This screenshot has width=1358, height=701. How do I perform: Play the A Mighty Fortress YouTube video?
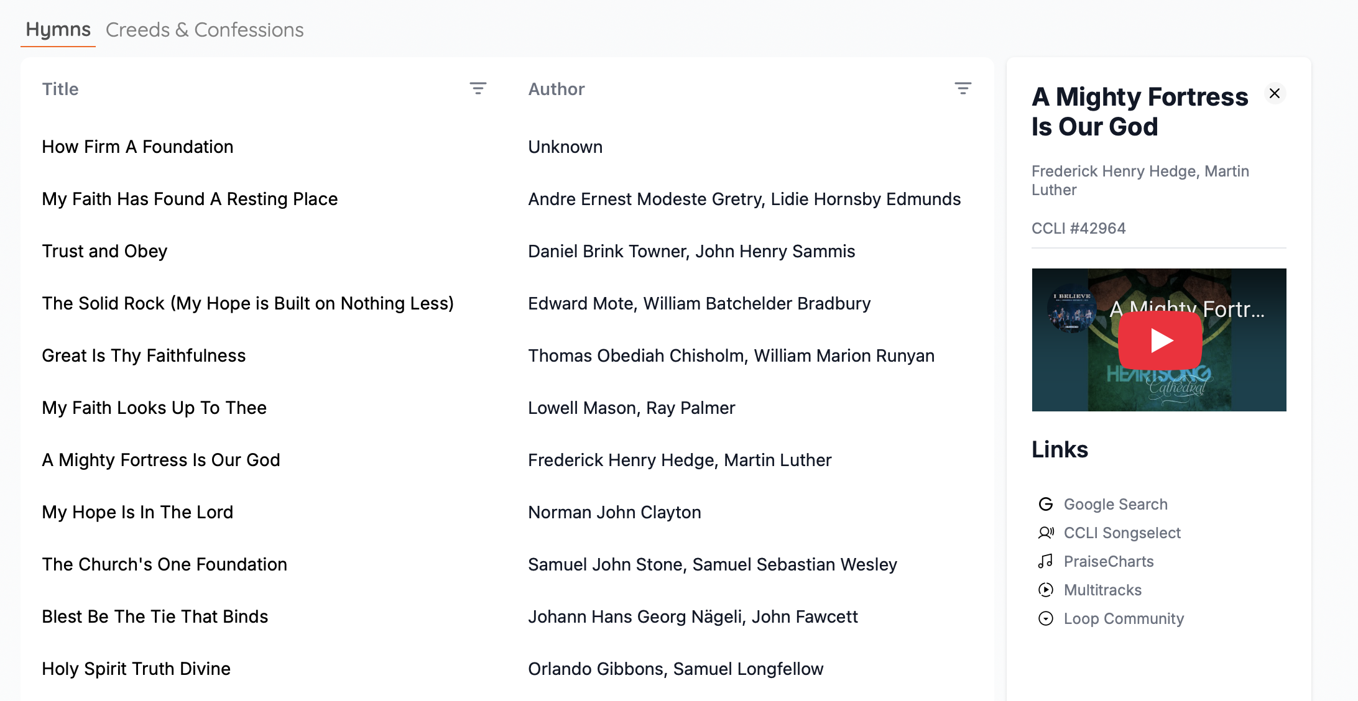(1160, 341)
